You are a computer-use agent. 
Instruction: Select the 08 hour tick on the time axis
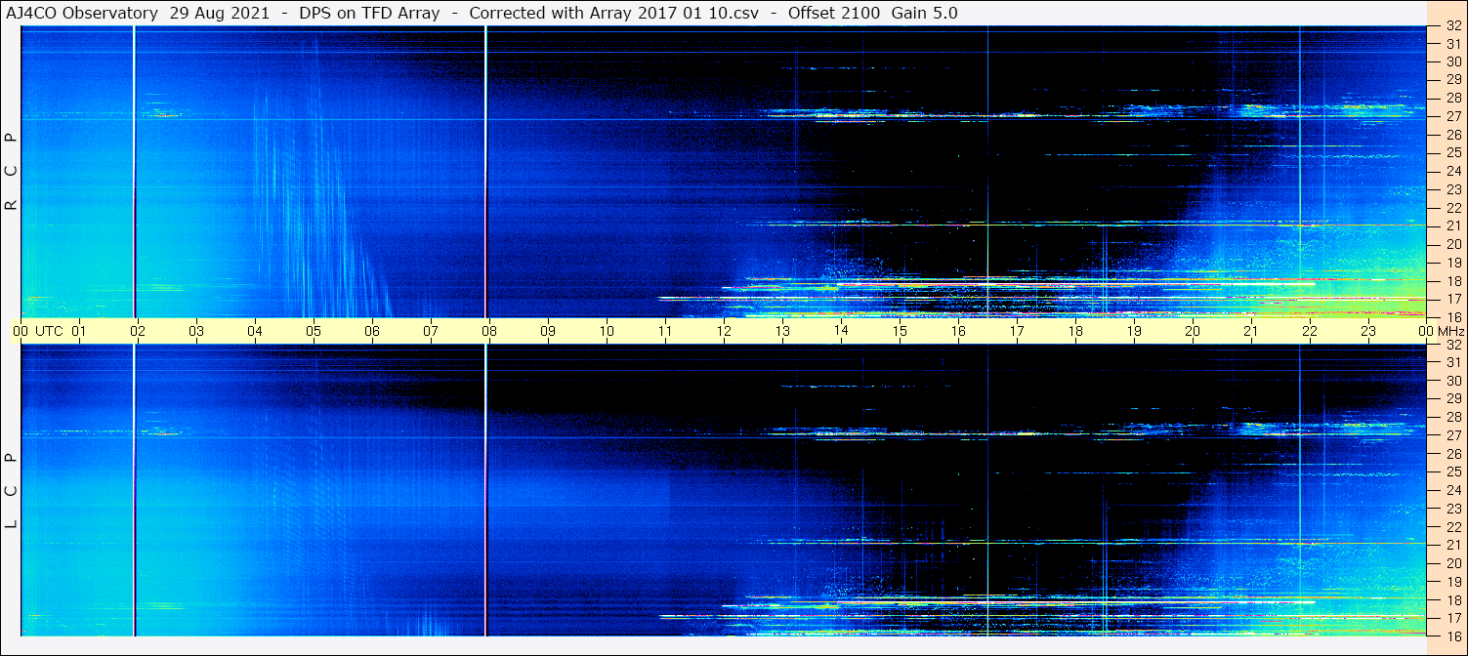[x=489, y=331]
